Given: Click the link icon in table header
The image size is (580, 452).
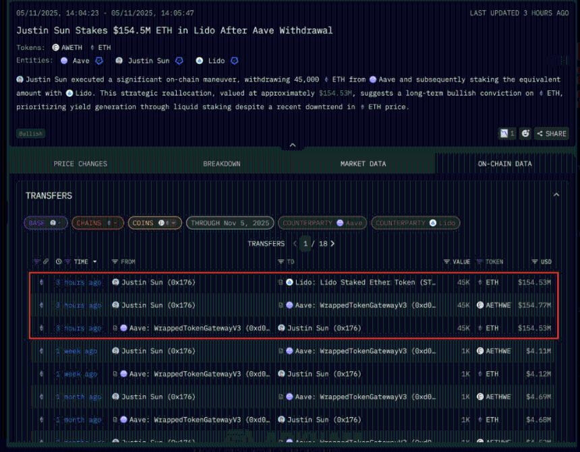Looking at the screenshot, I should point(46,261).
